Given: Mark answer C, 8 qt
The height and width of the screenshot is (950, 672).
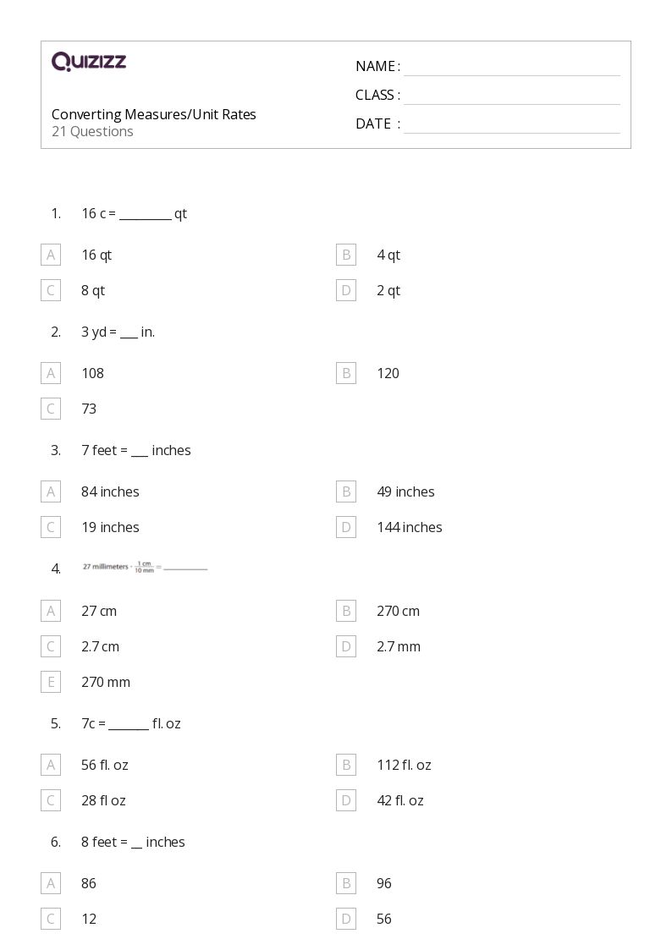Looking at the screenshot, I should click(x=51, y=290).
